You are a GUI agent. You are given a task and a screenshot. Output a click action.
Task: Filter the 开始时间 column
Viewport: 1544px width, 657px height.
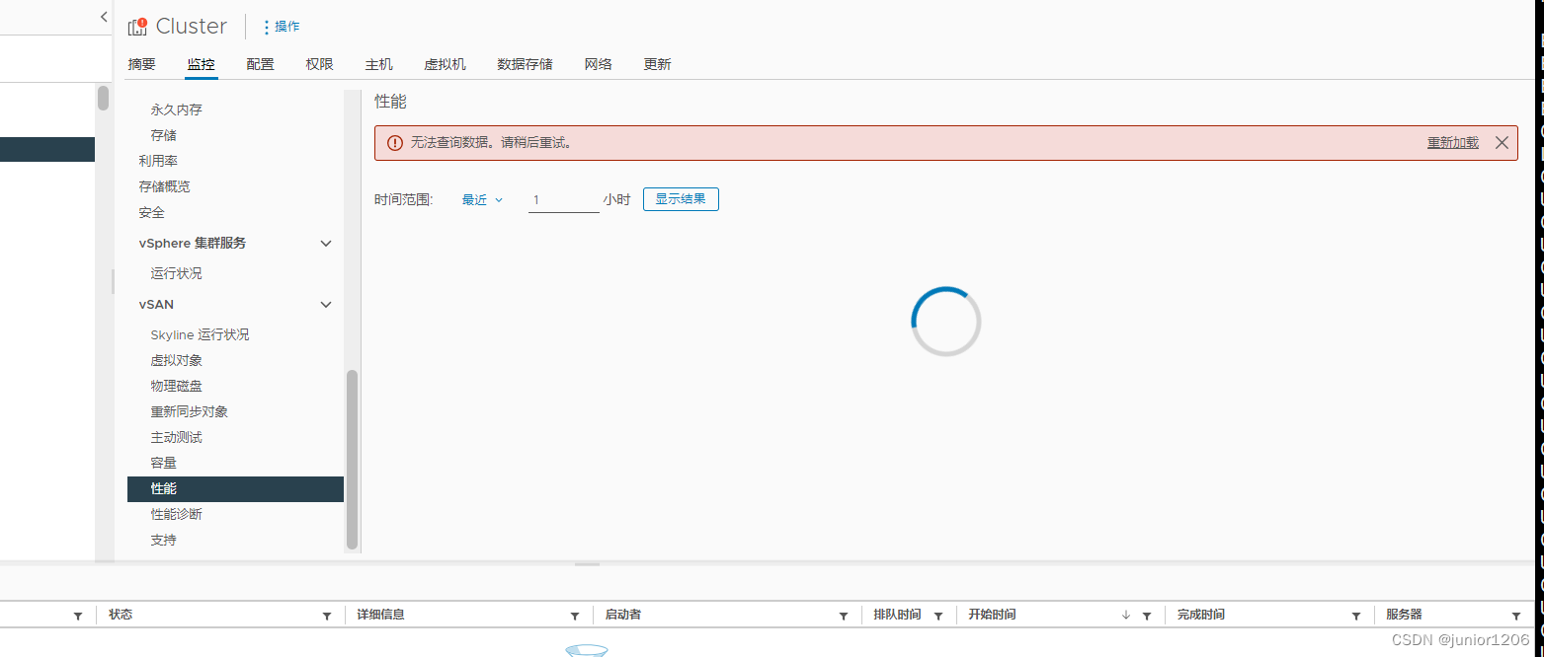coord(1147,616)
